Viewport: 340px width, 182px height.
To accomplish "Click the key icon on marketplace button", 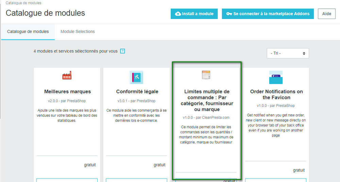I will [x=229, y=14].
